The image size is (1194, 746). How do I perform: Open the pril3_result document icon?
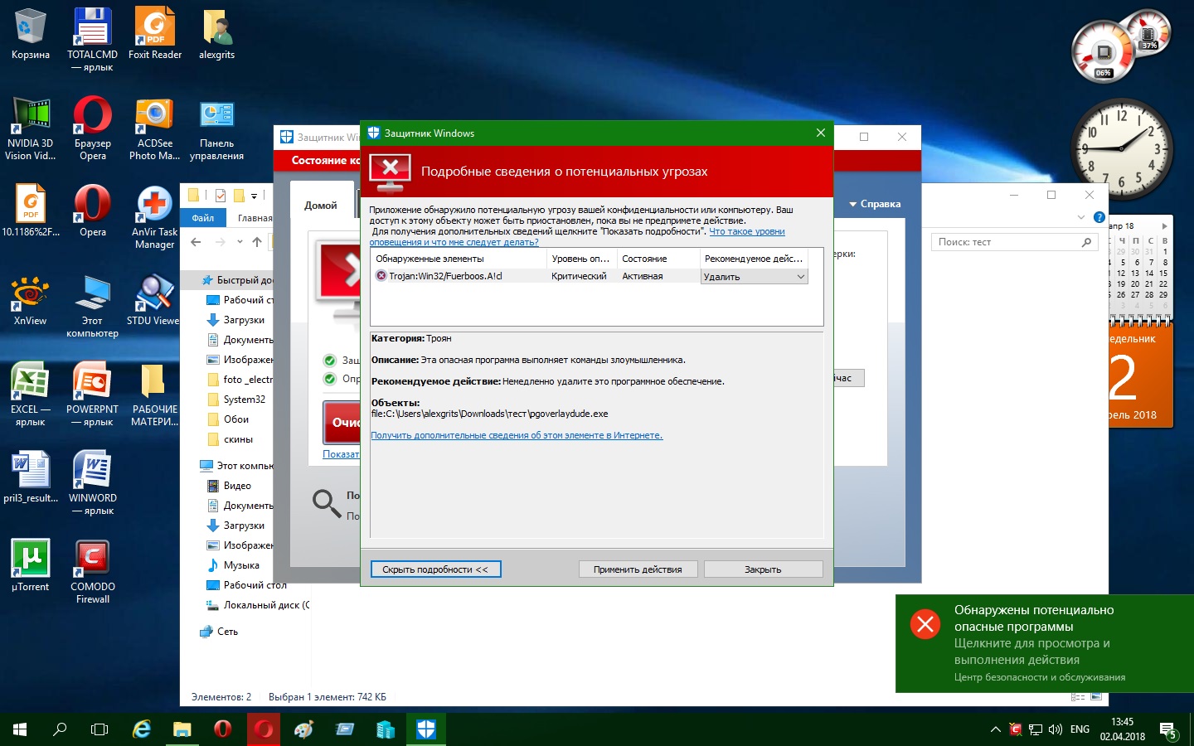(x=30, y=477)
